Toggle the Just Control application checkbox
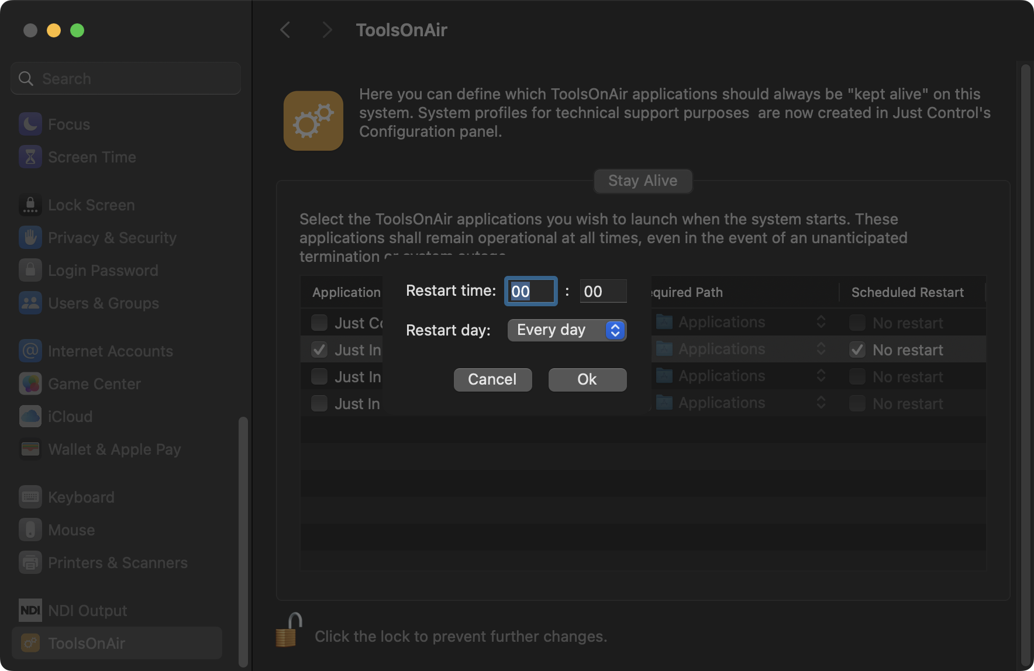1034x671 pixels. (x=319, y=323)
